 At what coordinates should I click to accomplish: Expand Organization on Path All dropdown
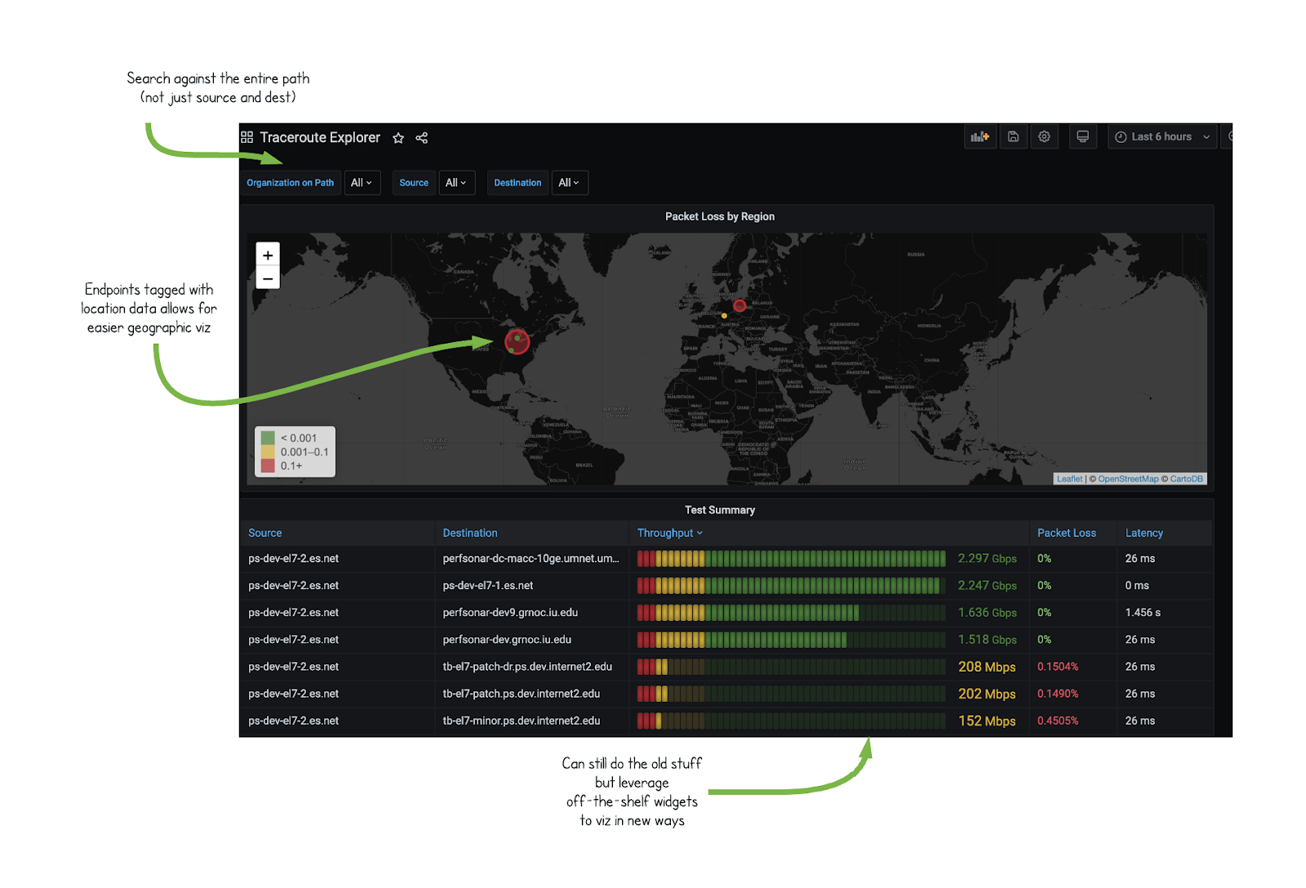click(x=362, y=183)
